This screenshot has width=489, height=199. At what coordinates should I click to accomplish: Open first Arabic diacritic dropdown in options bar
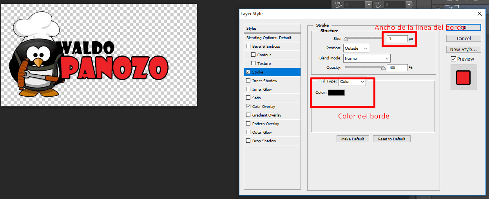[x=368, y=4]
